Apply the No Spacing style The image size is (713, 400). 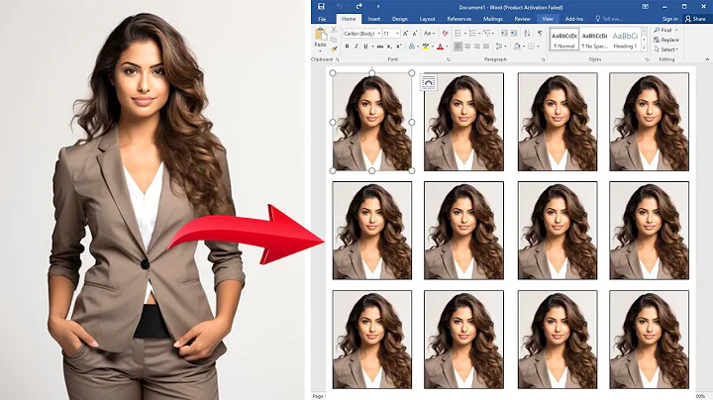(x=594, y=40)
